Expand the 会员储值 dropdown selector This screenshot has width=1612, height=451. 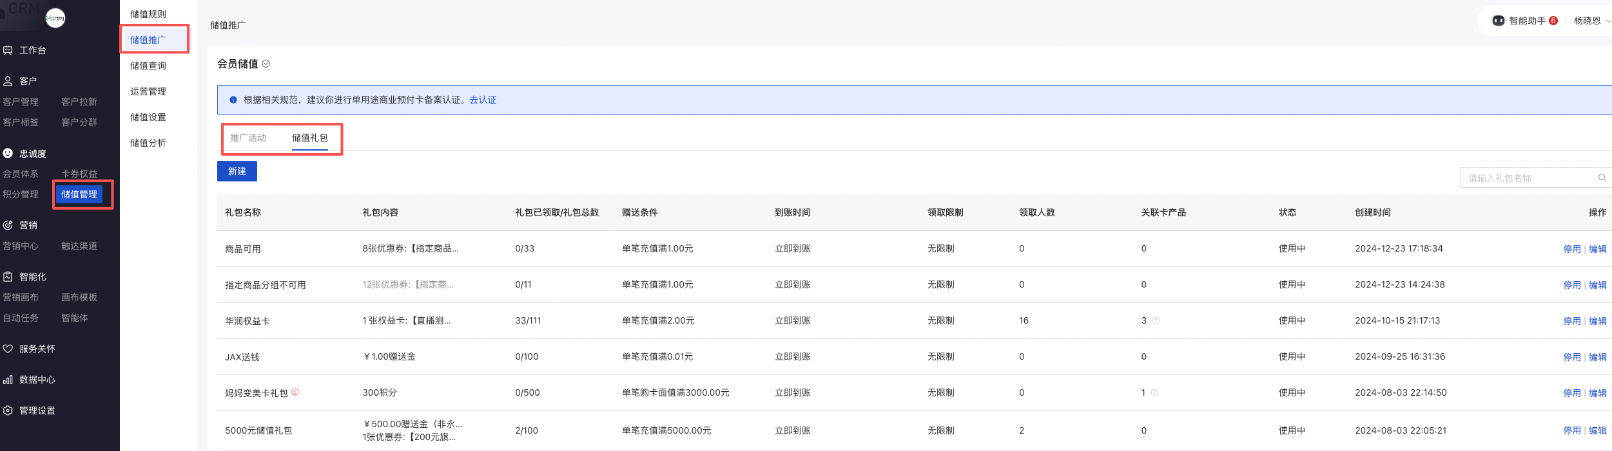(x=266, y=64)
